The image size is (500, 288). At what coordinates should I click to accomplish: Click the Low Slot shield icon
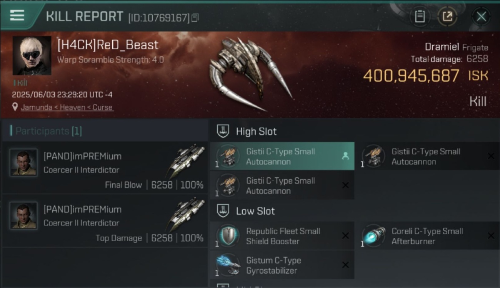pyautogui.click(x=223, y=211)
